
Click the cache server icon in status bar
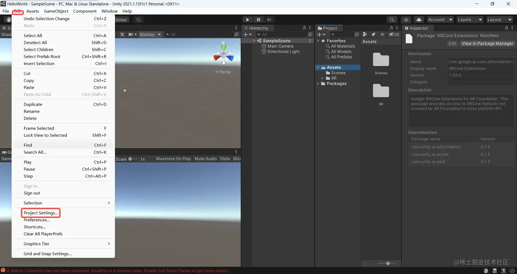pyautogui.click(x=494, y=271)
